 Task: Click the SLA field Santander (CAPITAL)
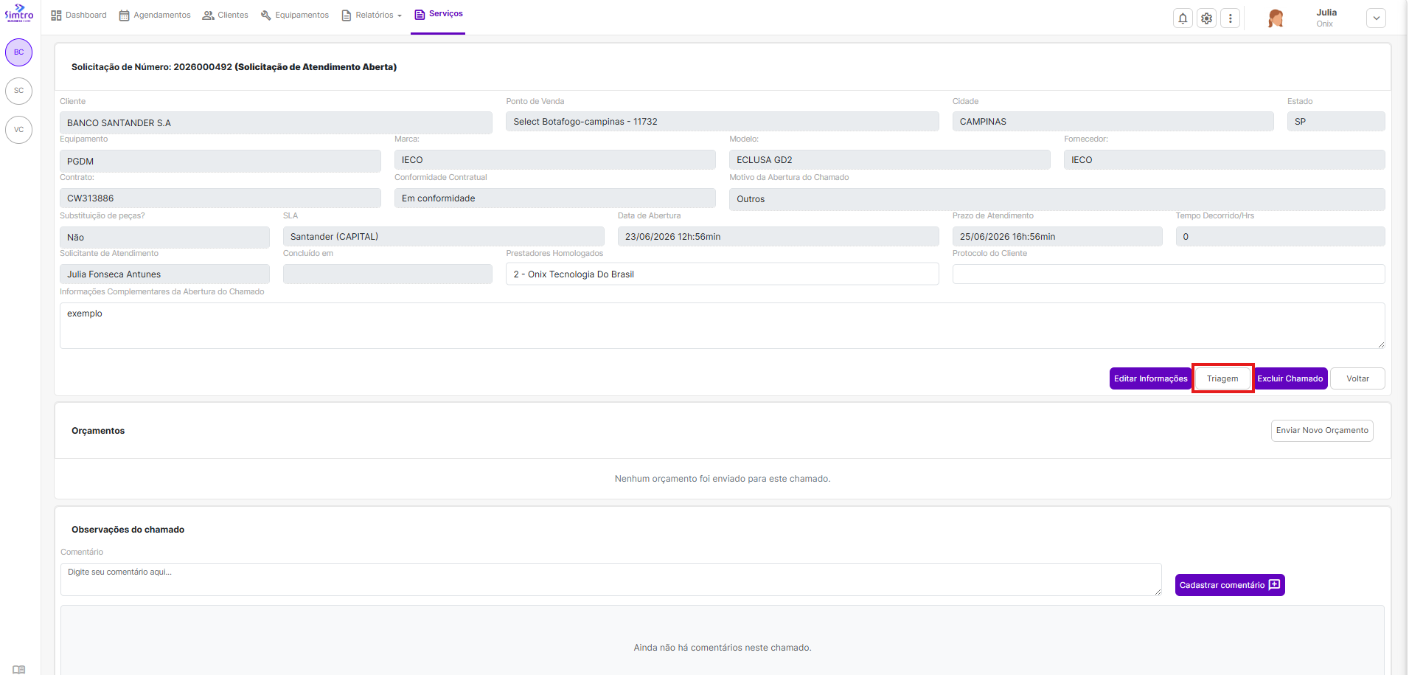coord(444,237)
